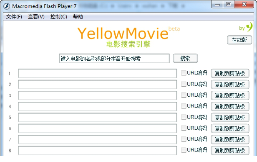257x162 pixels.
Task: Click result text field number 3
Action: tap(97, 95)
